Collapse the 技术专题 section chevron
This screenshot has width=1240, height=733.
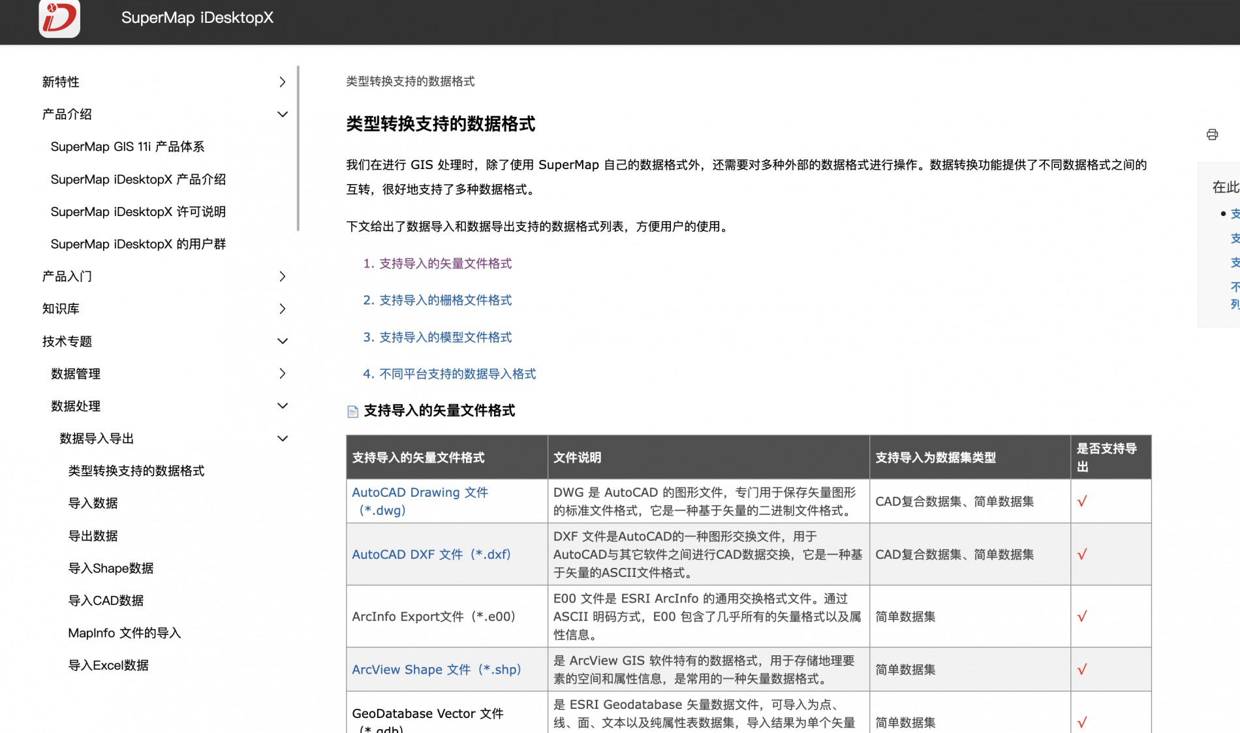pos(282,341)
